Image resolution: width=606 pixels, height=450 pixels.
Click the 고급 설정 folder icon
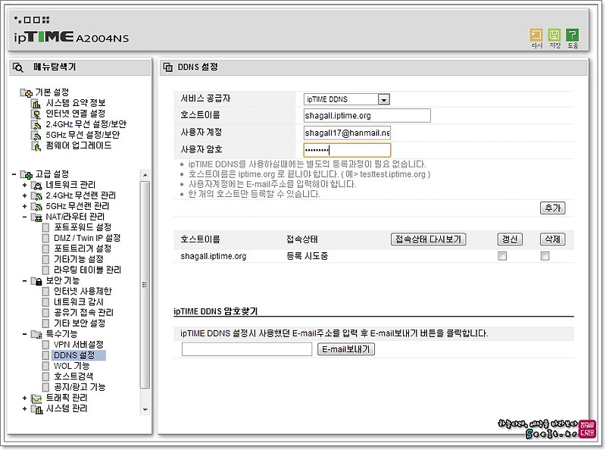coord(27,175)
